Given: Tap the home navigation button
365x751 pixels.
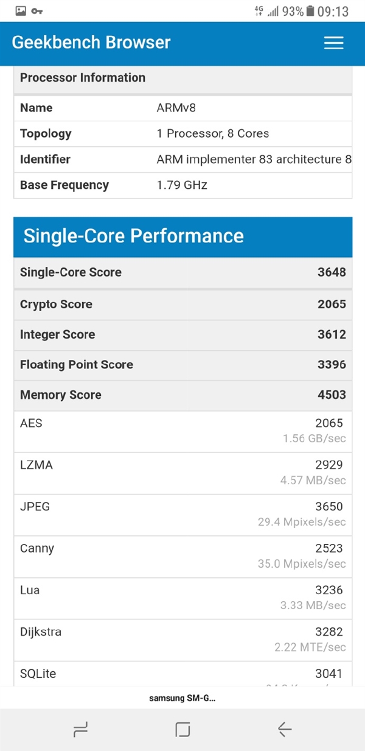Looking at the screenshot, I should 182,728.
